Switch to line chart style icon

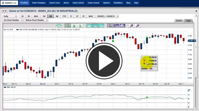89,26
